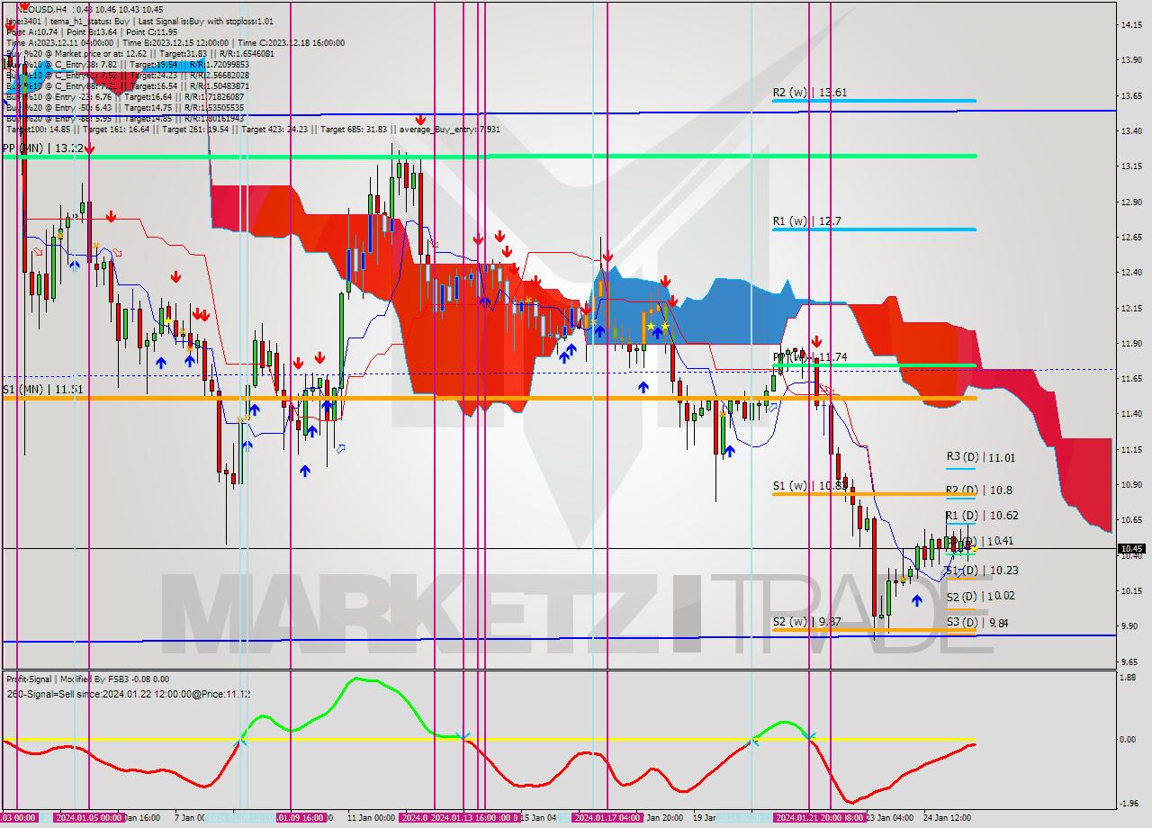
Task: Click the 2024.01.17 04:00 time marker
Action: tap(607, 817)
